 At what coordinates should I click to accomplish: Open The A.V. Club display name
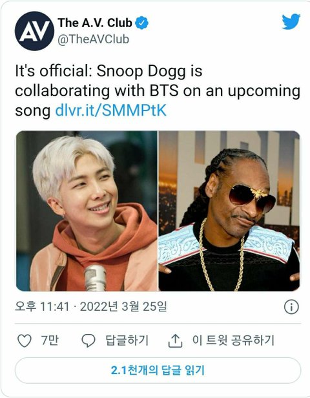coord(95,23)
